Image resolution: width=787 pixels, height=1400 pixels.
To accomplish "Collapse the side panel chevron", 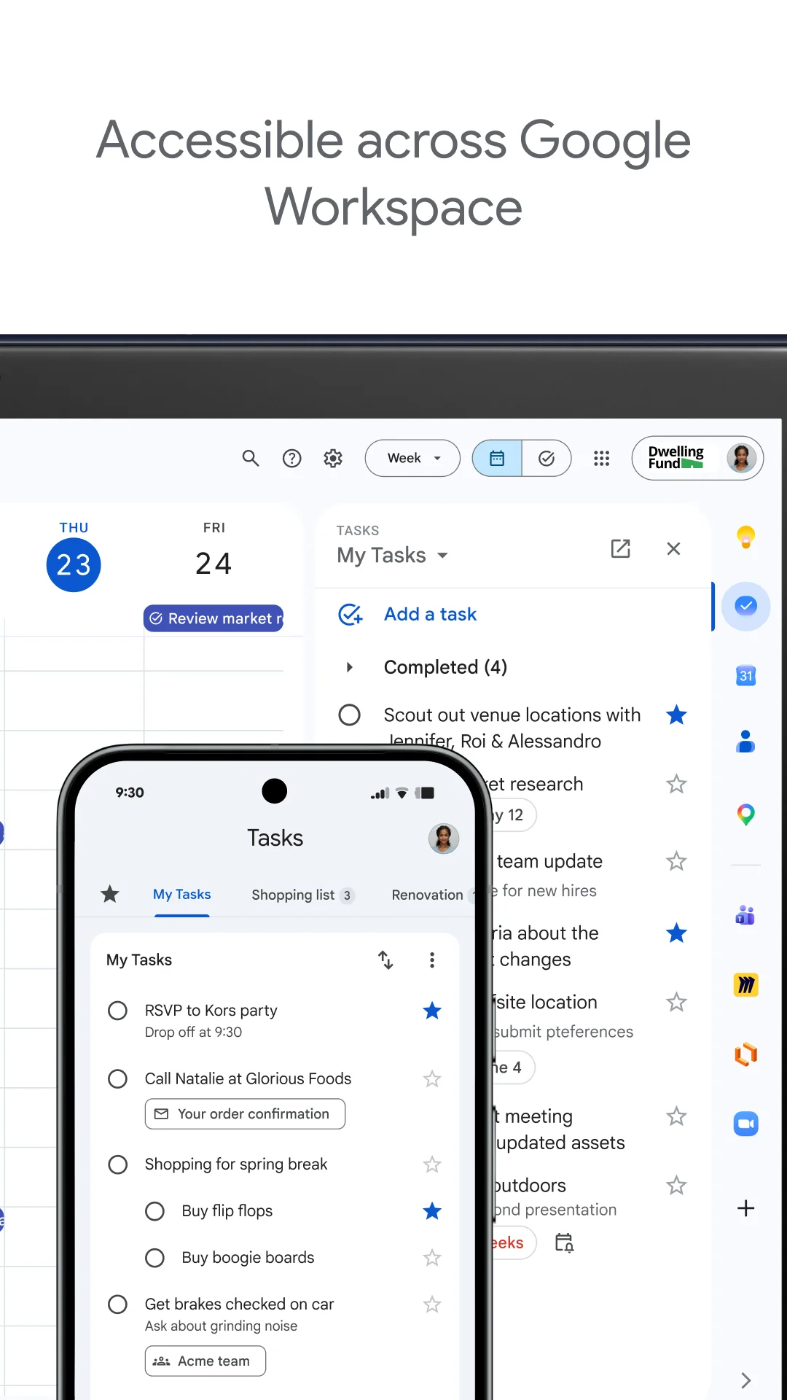I will coord(745,1380).
